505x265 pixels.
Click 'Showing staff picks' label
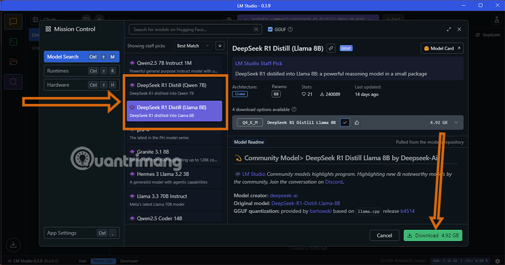[146, 46]
